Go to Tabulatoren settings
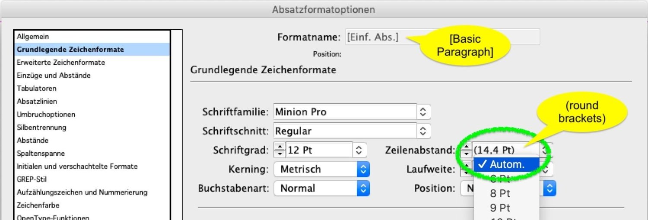The image size is (648, 220). (x=36, y=88)
